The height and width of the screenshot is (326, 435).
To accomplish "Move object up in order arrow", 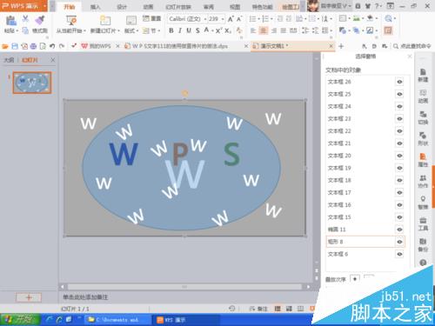I will click(355, 279).
